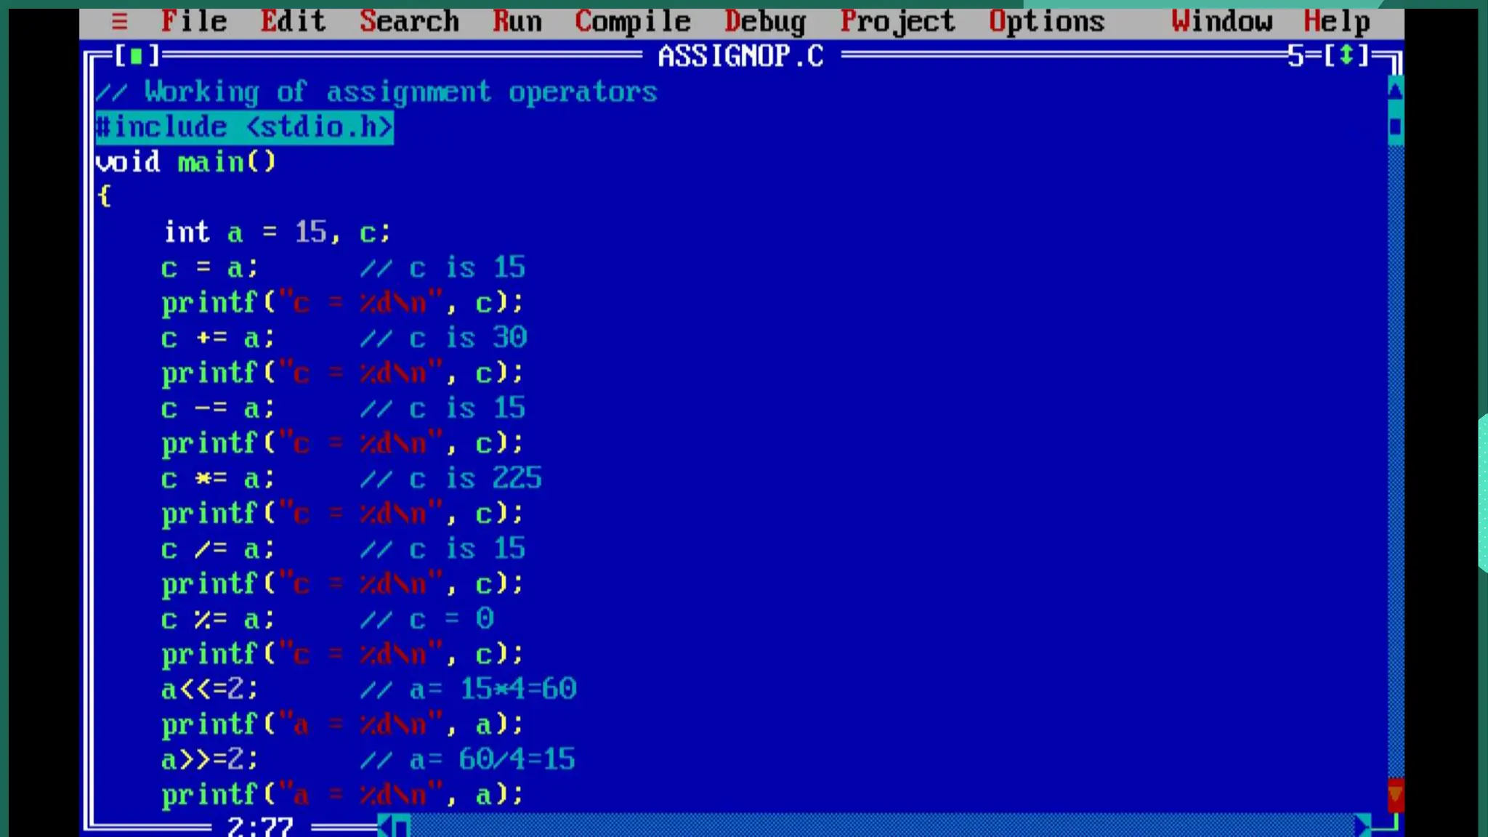Click the printf line below 'a<<=2;'
Viewport: 1488px width, 837px height.
pyautogui.click(x=342, y=725)
